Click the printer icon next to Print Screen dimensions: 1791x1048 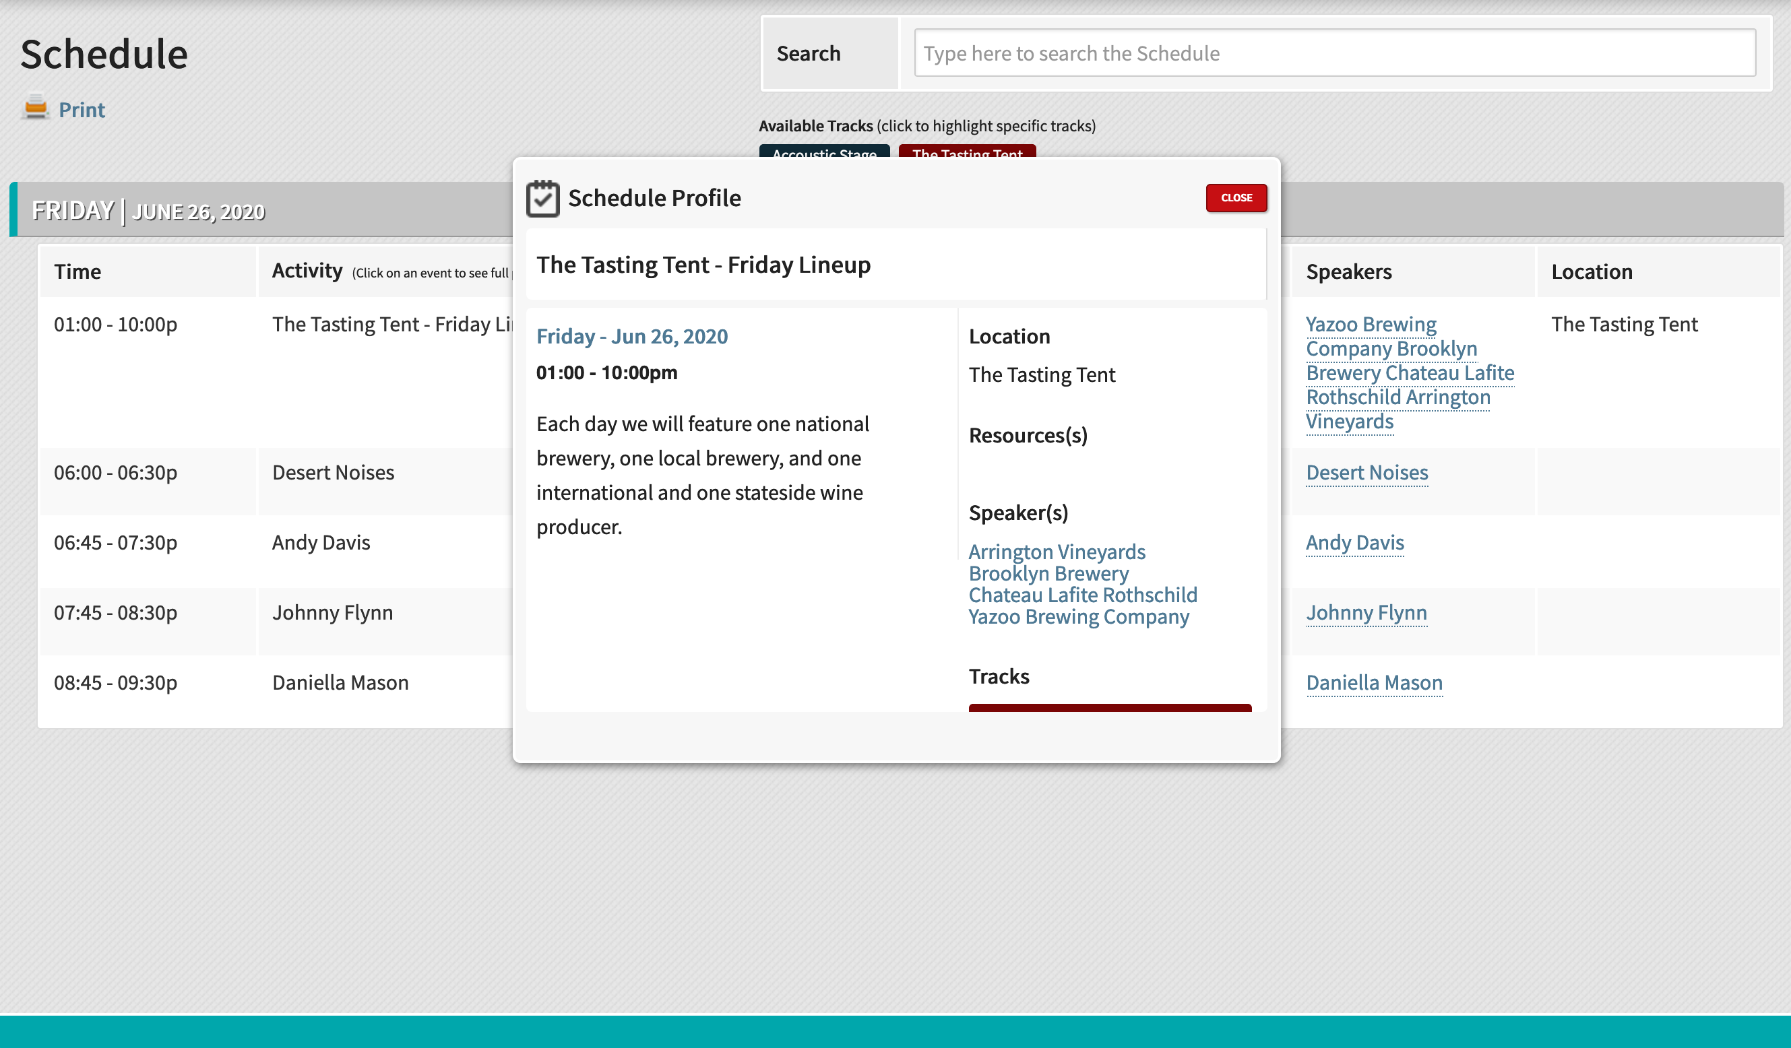coord(36,108)
